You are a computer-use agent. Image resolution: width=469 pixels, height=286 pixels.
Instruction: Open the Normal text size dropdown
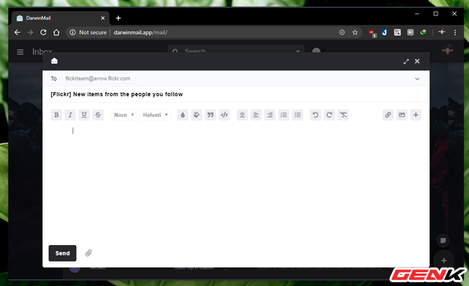click(124, 115)
